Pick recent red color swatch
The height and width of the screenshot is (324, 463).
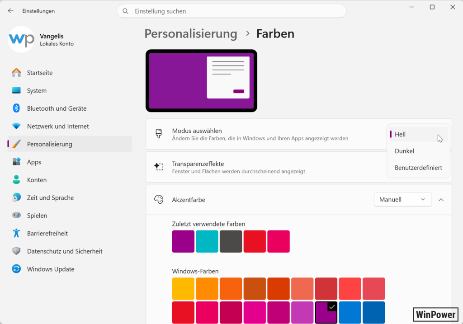tap(255, 241)
